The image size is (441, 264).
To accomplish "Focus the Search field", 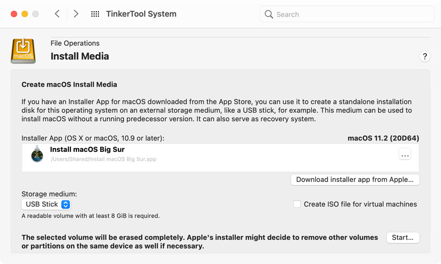I will 347,14.
